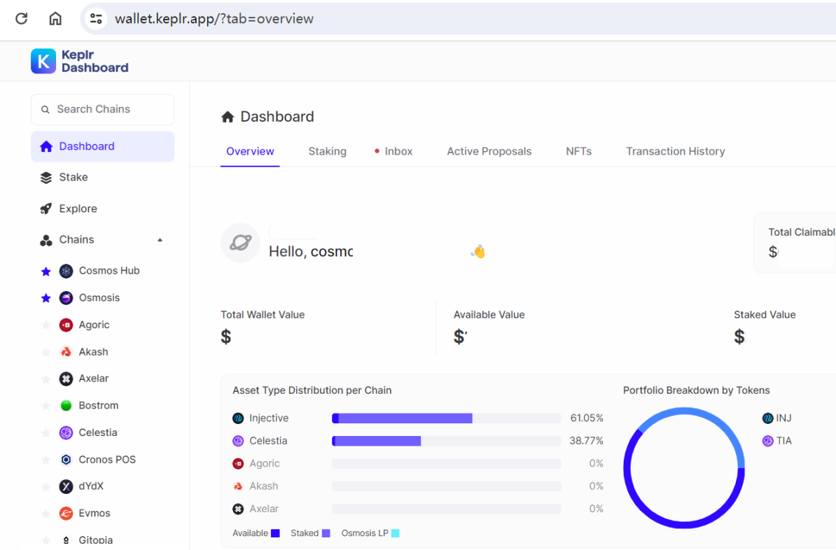The height and width of the screenshot is (550, 836).
Task: Toggle the Osmosis favorite star
Action: [x=46, y=298]
